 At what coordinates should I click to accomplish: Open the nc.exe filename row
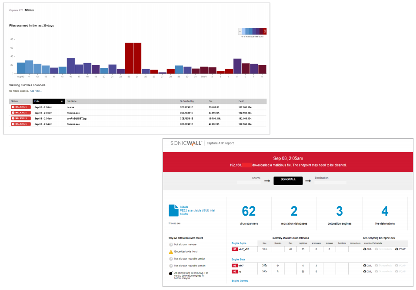[138, 107]
